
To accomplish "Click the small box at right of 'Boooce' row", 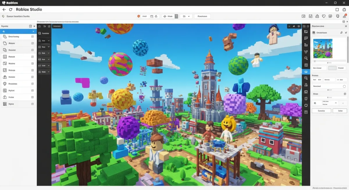I will pyautogui.click(x=32, y=50).
